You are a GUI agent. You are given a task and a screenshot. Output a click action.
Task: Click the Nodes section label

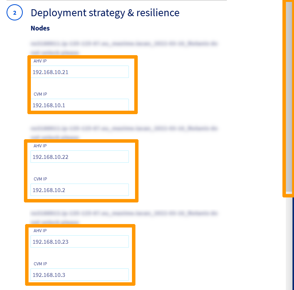[40, 28]
